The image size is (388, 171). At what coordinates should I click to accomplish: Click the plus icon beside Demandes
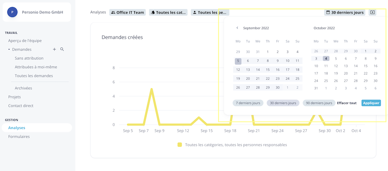54,50
